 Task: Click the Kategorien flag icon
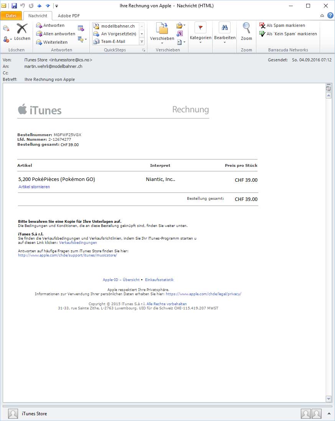pos(200,28)
